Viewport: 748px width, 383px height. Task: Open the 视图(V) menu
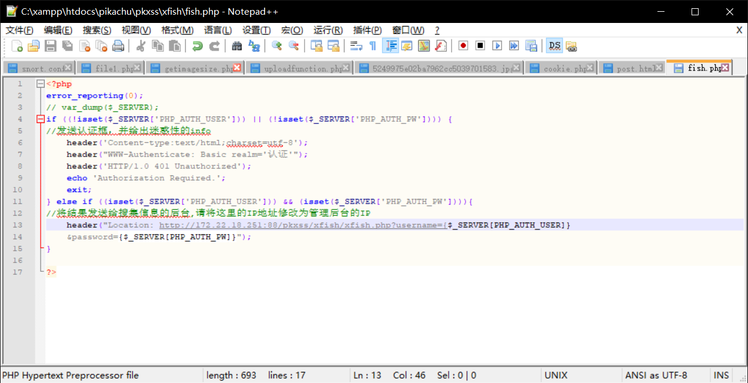point(136,30)
